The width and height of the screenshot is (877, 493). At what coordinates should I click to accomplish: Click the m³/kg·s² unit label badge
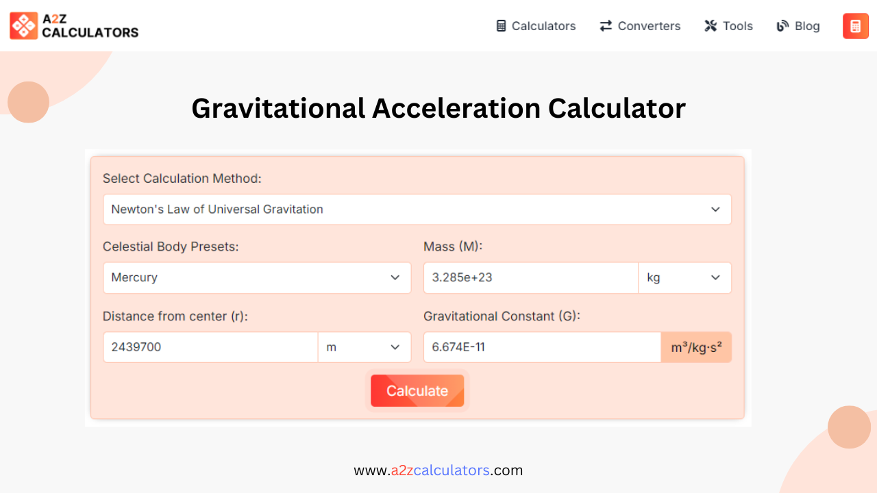696,347
